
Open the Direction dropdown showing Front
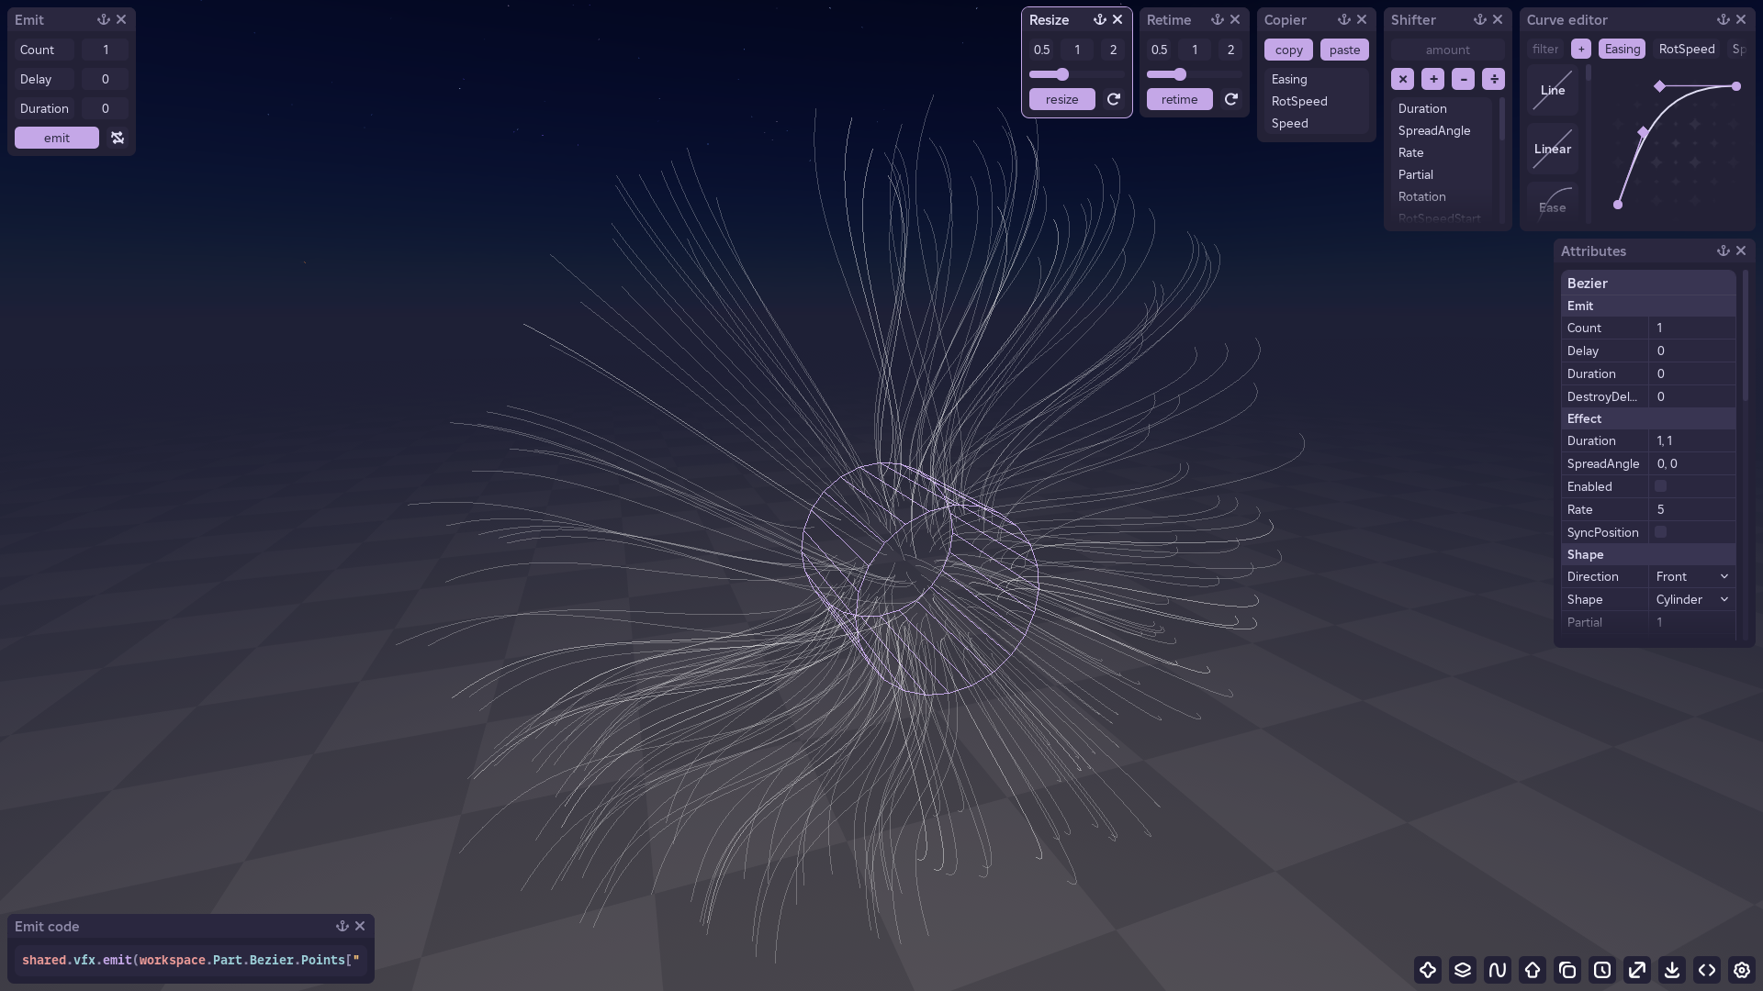[1691, 576]
